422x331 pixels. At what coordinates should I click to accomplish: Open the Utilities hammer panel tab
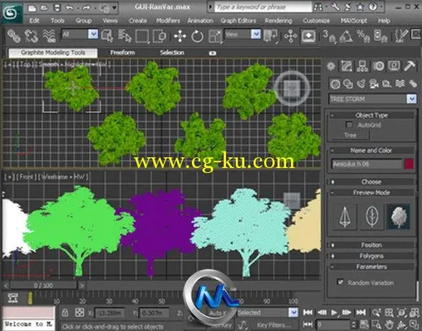click(410, 66)
